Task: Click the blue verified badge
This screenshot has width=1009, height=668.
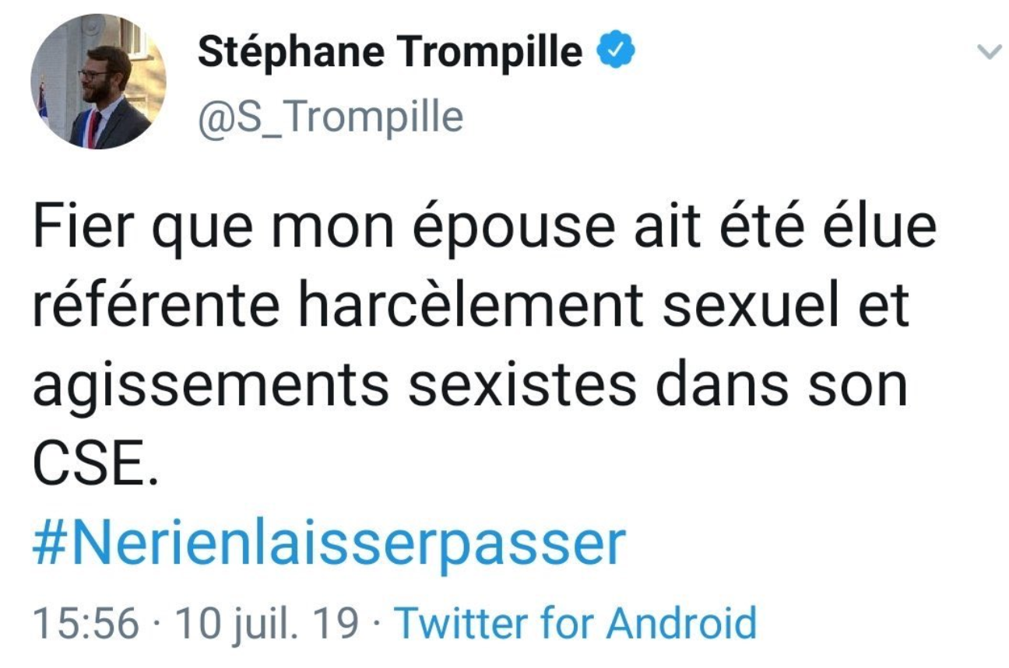Action: pos(616,51)
